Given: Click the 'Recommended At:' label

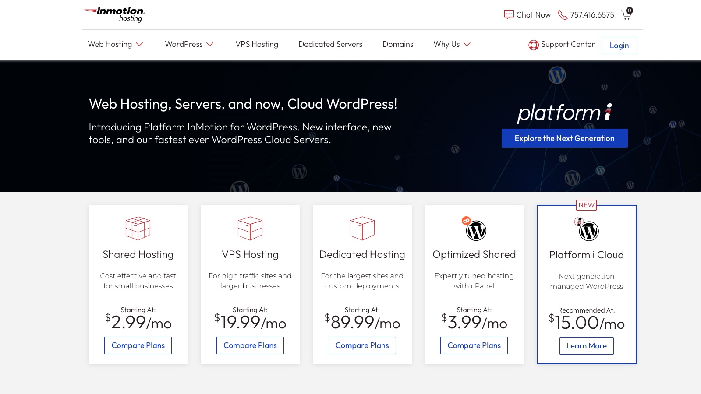Looking at the screenshot, I should pyautogui.click(x=587, y=310).
